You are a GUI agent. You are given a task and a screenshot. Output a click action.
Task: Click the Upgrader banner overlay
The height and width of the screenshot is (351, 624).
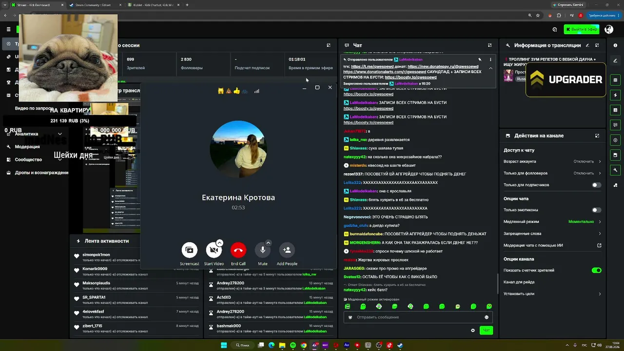point(566,79)
